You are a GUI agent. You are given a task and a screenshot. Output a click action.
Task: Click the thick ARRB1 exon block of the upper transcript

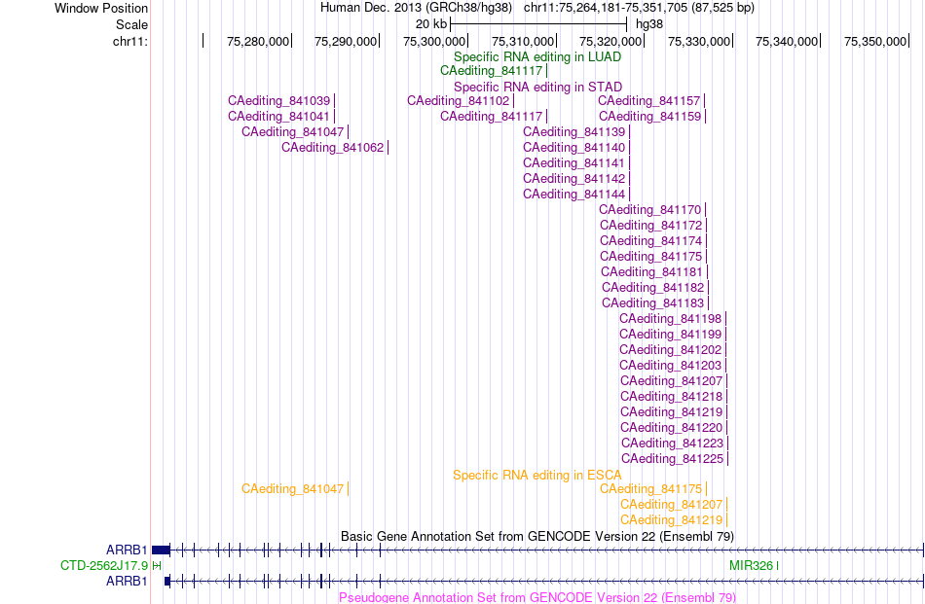click(161, 550)
